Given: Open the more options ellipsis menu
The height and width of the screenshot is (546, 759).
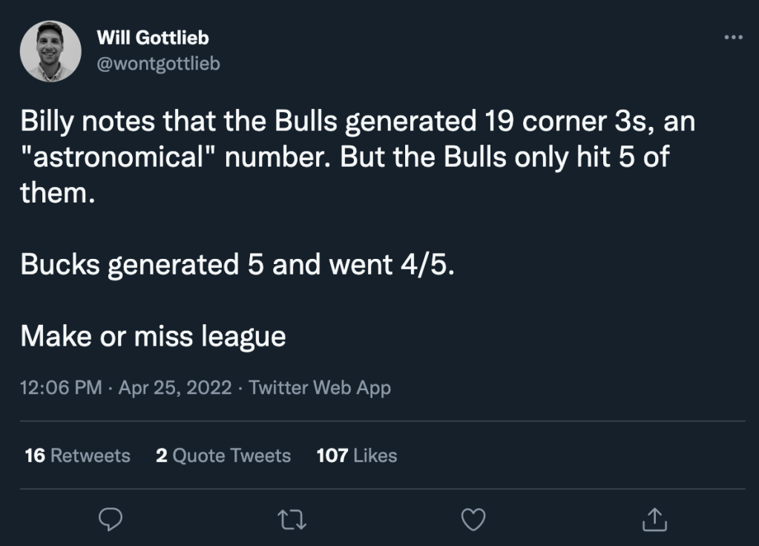Looking at the screenshot, I should [733, 38].
